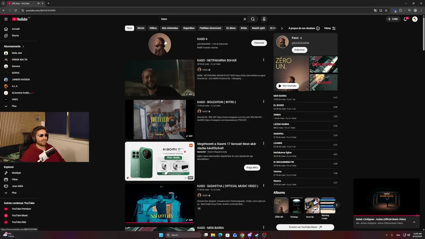
Task: Expand more Explorer items with Plus
Action: point(19,193)
